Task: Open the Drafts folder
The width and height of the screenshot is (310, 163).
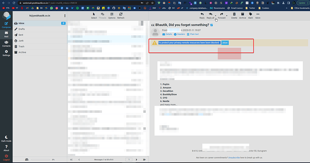Action: [x=40, y=29]
